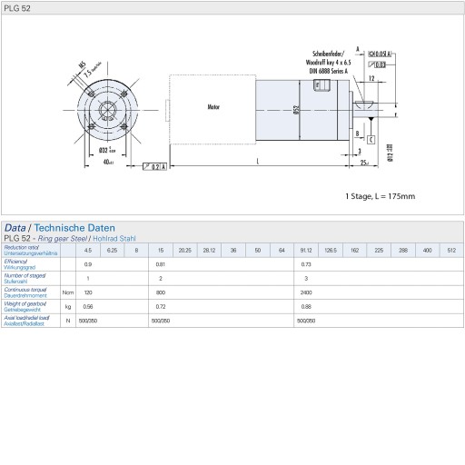Click the Efficiency row label
This screenshot has height=465, width=465.
(x=20, y=264)
